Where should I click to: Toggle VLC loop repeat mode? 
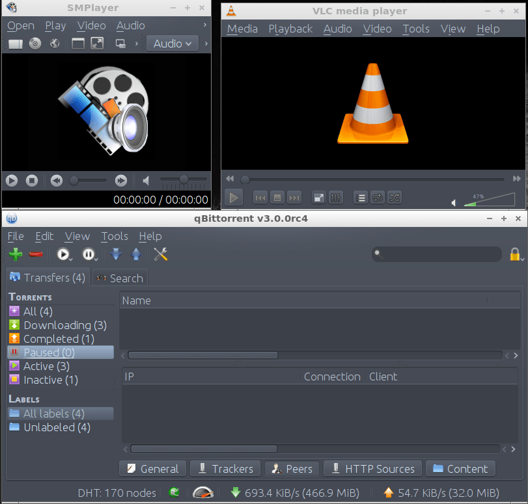(378, 198)
